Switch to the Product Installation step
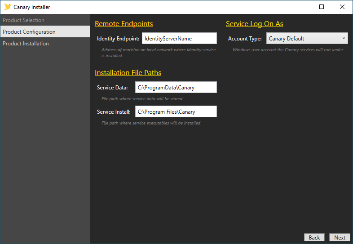353x244 pixels. (26, 44)
